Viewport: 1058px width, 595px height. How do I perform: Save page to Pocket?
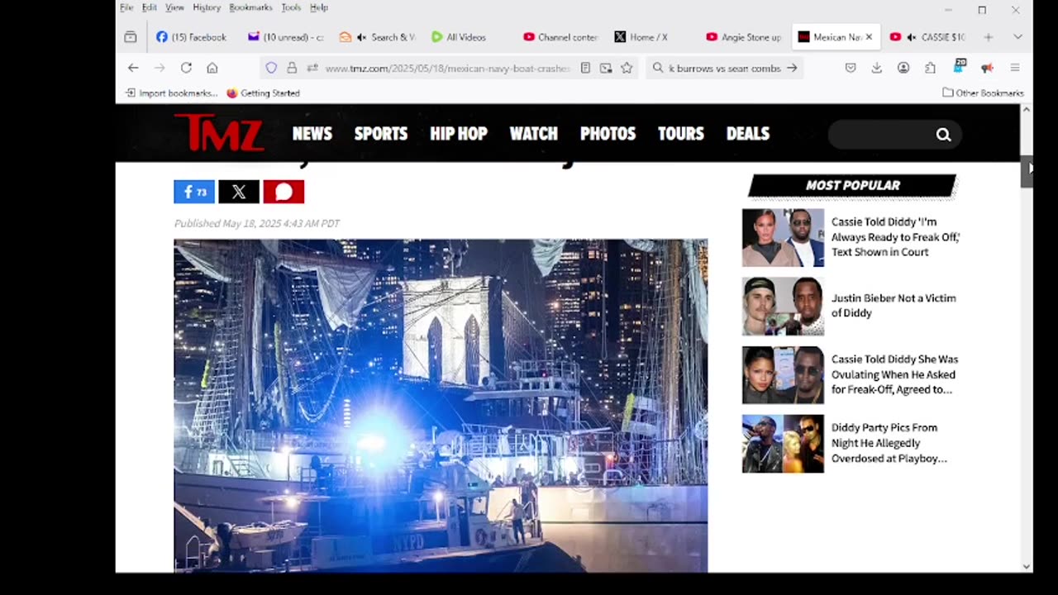(x=851, y=68)
